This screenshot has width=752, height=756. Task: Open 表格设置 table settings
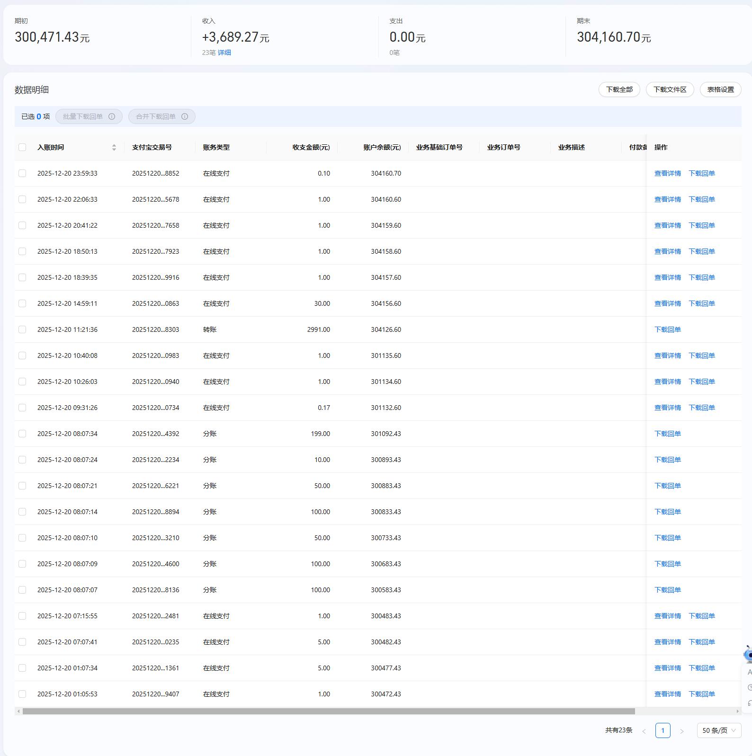720,89
